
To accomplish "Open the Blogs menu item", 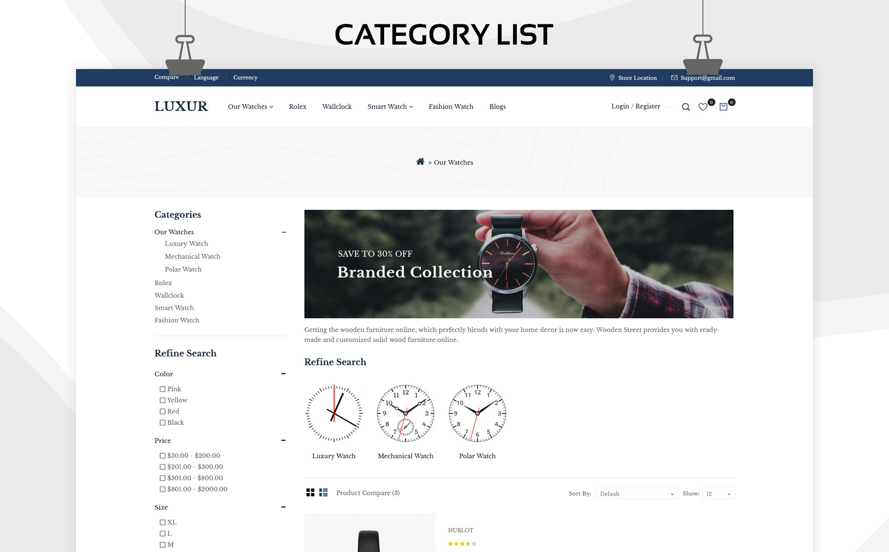I will click(497, 107).
